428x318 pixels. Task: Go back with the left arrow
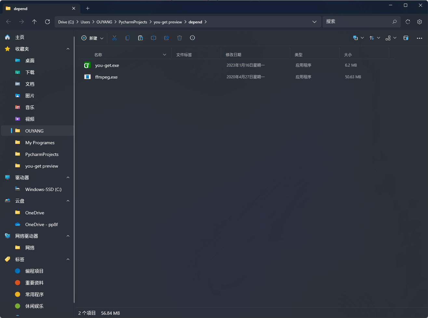(x=8, y=22)
